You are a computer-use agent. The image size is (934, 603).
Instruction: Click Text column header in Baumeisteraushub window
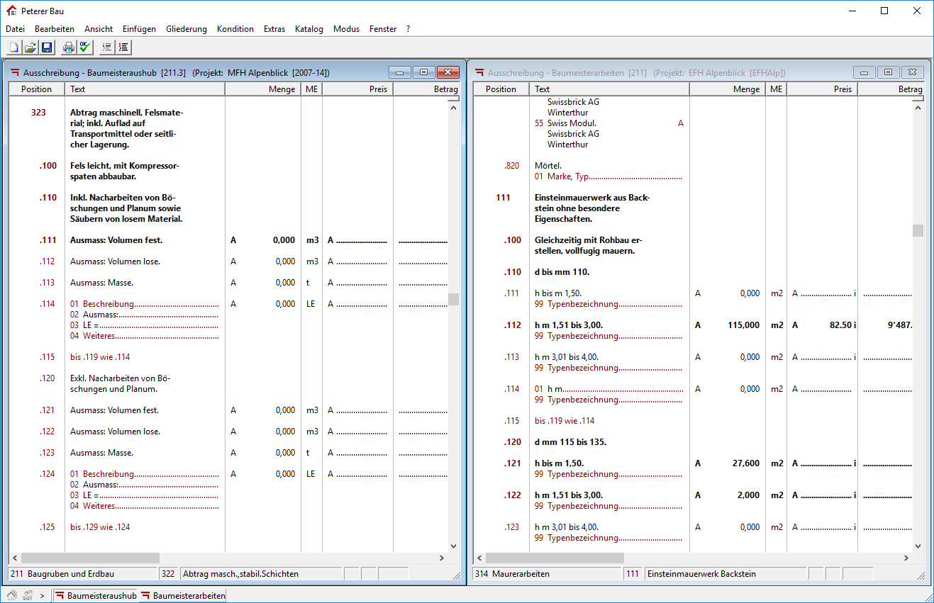145,89
